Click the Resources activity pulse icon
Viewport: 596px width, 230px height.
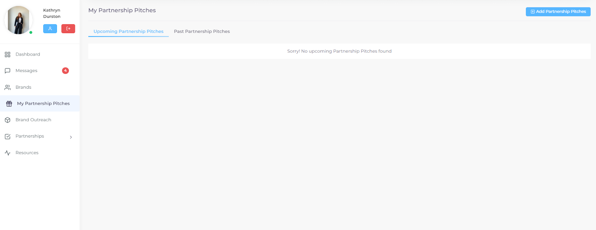[x=7, y=153]
